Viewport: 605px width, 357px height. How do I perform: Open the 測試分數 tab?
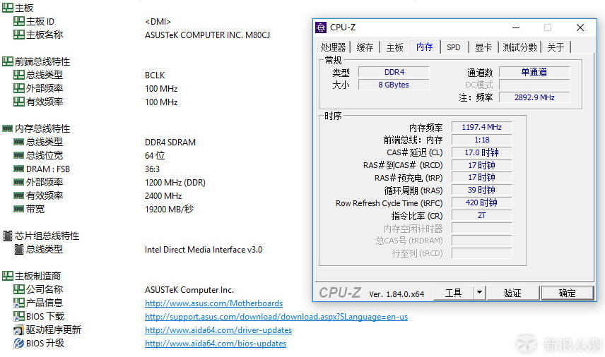pyautogui.click(x=519, y=47)
